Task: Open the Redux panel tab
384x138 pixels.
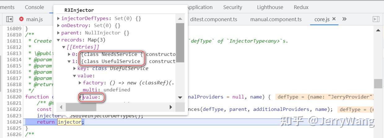Action: click(301, 7)
